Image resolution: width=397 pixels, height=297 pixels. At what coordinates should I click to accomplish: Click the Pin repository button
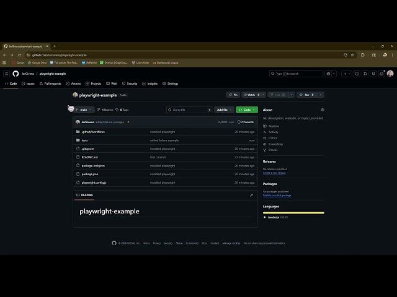(233, 95)
